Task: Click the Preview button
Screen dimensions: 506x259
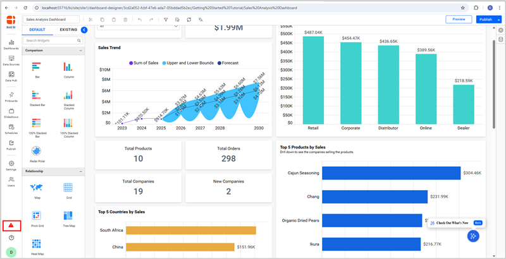Action: (459, 20)
